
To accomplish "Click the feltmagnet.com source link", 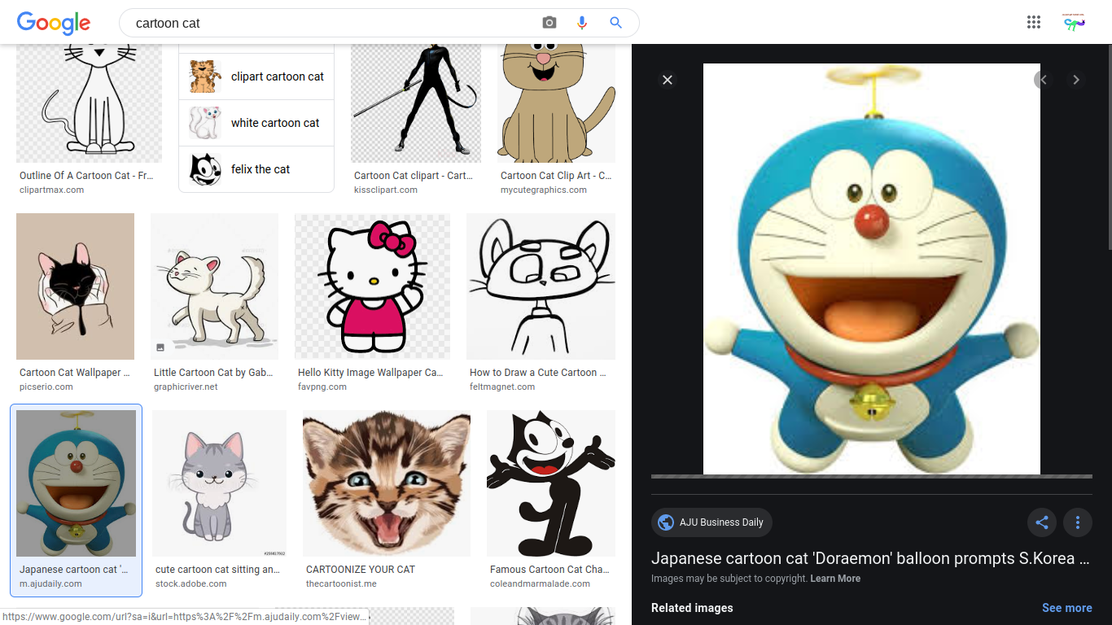I will pyautogui.click(x=502, y=387).
